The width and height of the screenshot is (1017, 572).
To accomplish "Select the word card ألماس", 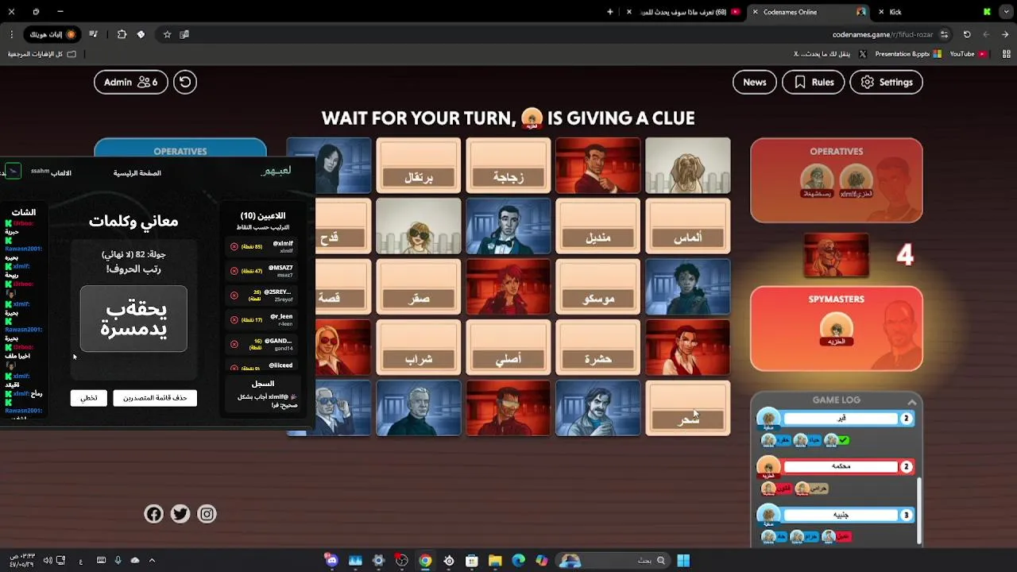I will pyautogui.click(x=688, y=226).
